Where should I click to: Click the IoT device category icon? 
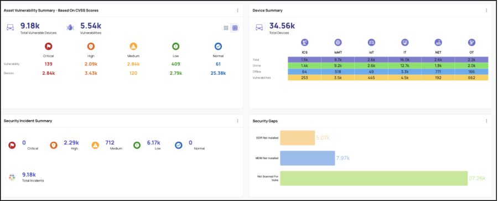371,42
